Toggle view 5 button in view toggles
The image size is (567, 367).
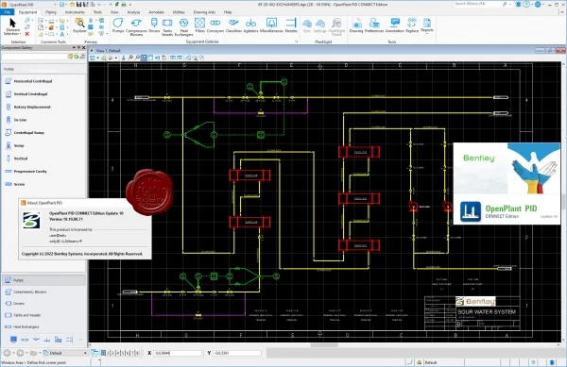[122, 353]
